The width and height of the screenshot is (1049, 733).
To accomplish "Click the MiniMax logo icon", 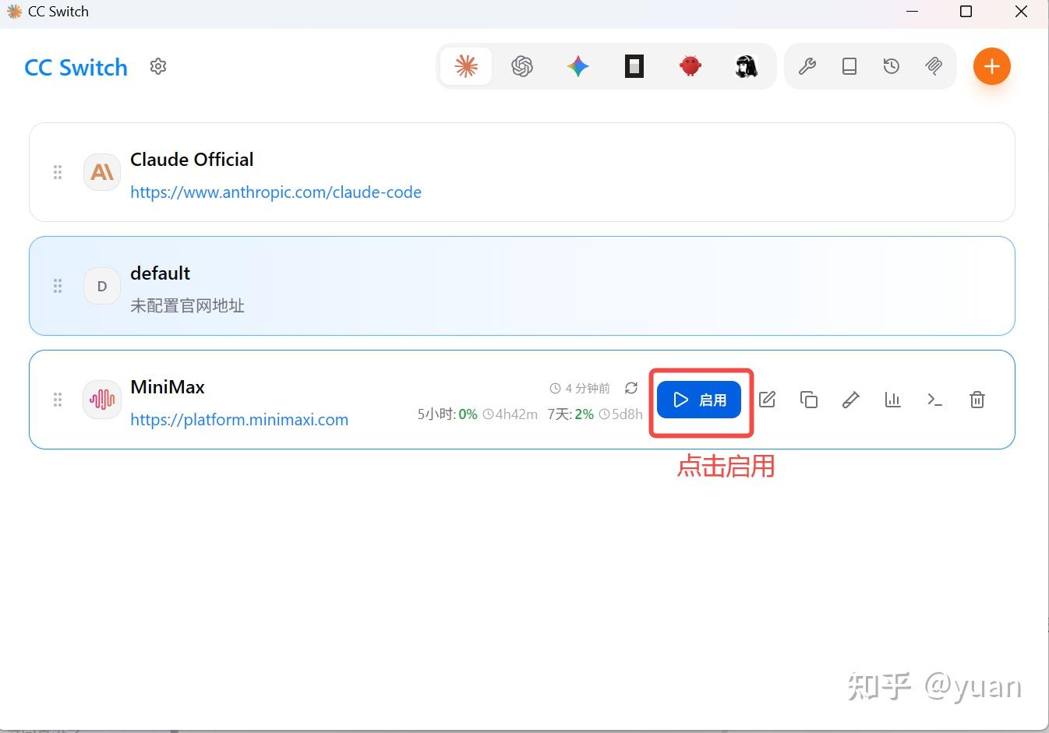I will click(102, 400).
